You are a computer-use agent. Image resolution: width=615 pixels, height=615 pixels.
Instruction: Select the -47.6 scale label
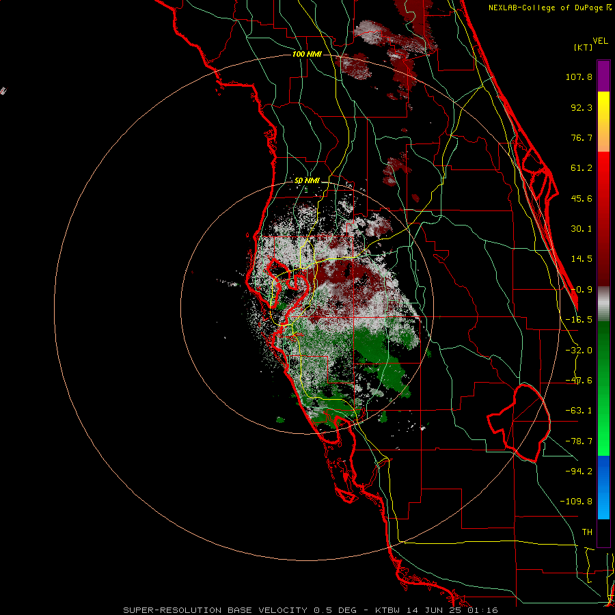[x=579, y=381]
